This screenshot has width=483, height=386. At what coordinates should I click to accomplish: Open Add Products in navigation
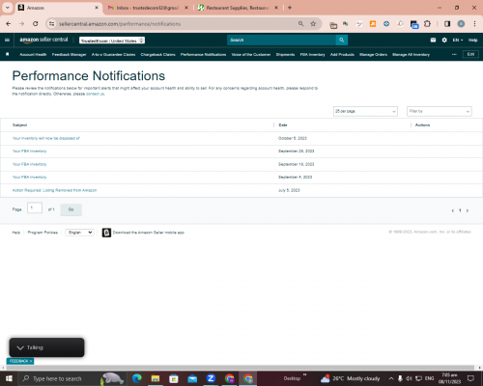point(342,55)
